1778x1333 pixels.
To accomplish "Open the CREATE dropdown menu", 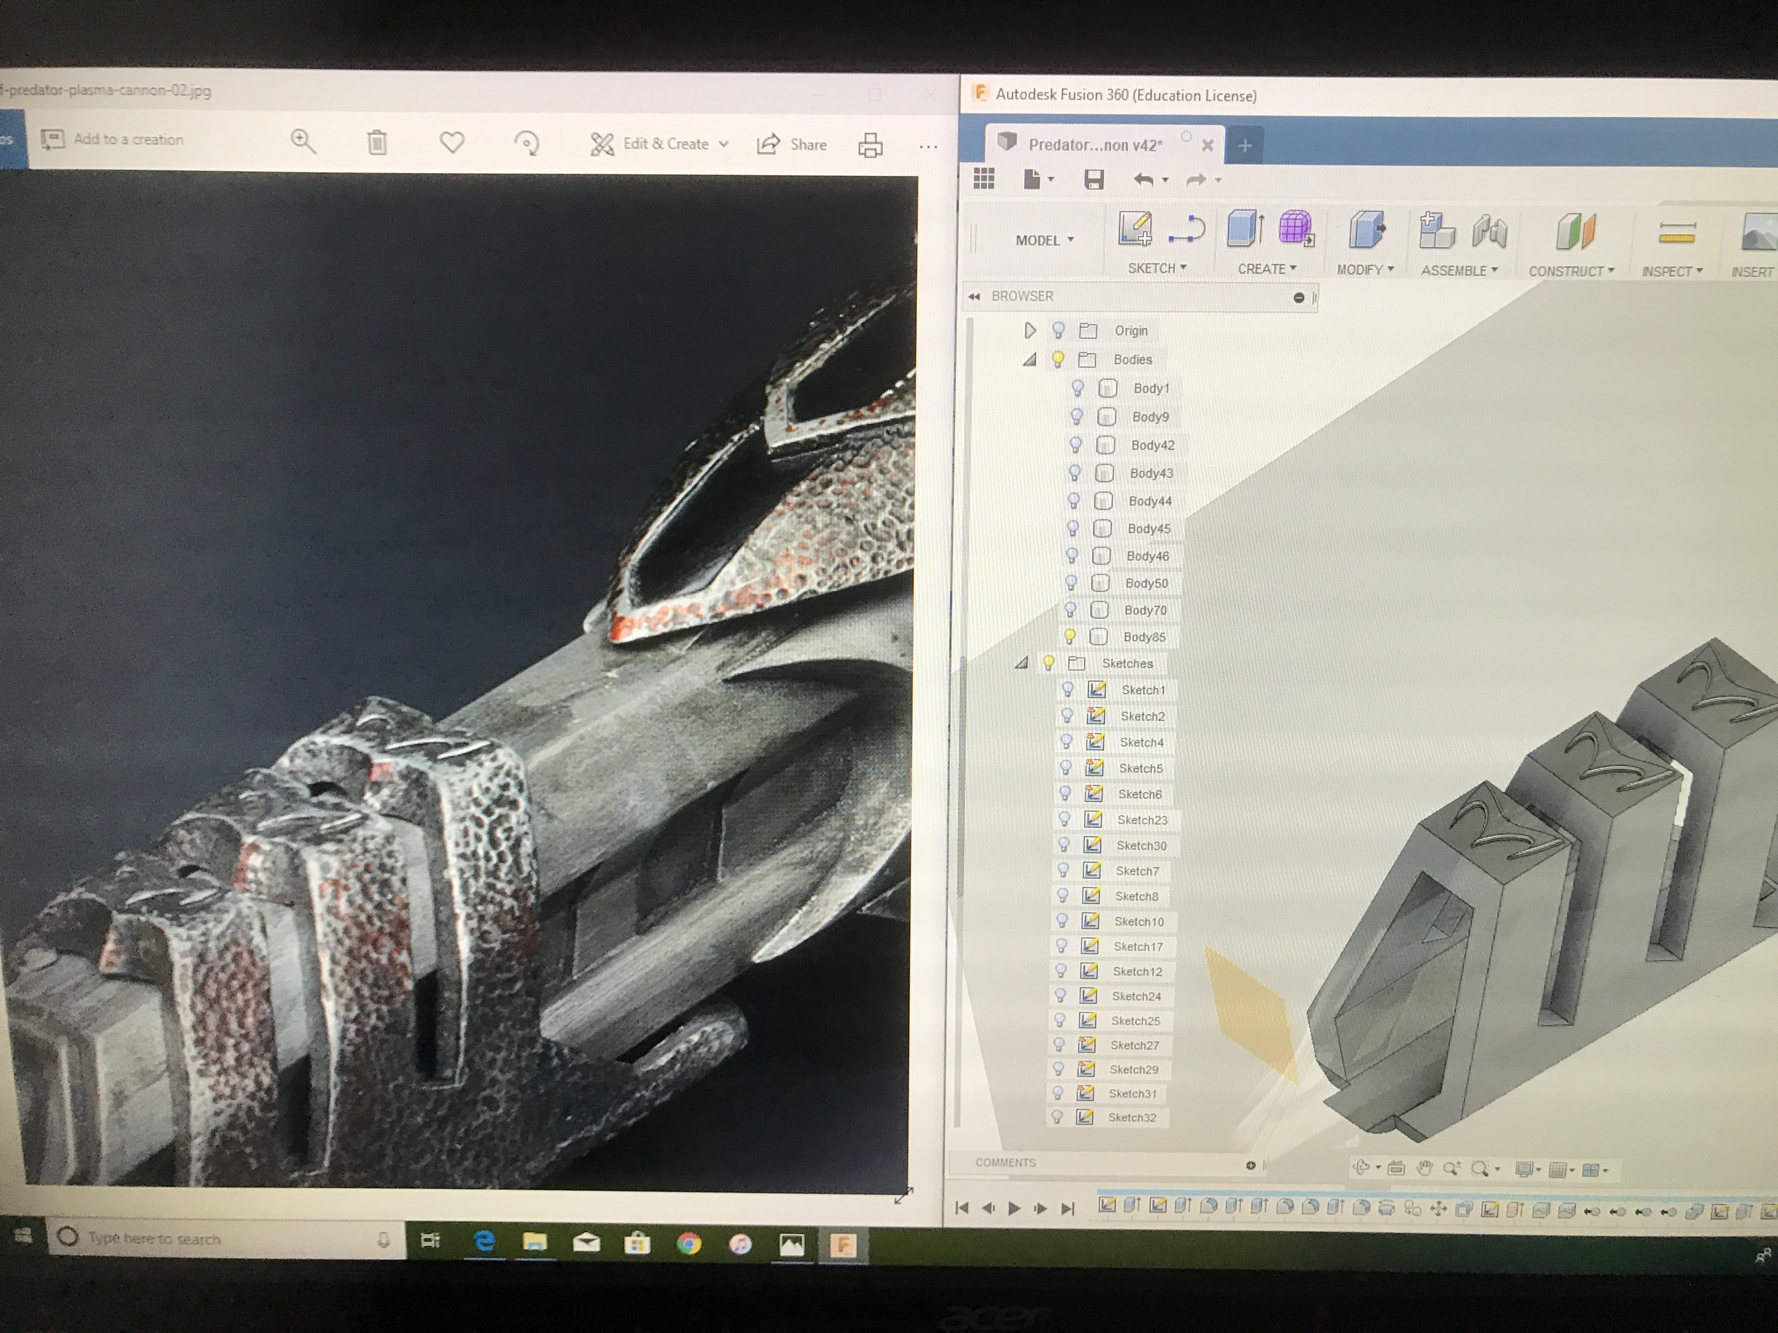I will [x=1267, y=269].
